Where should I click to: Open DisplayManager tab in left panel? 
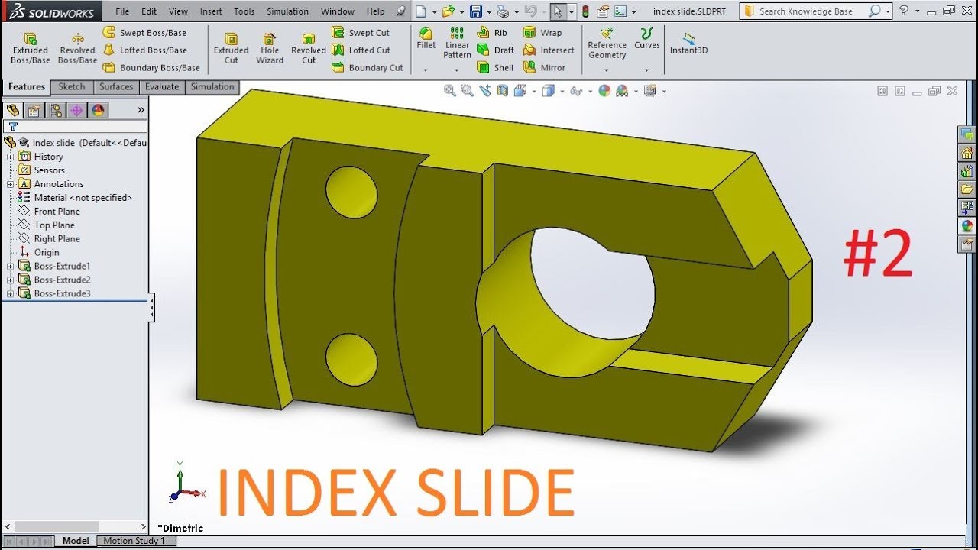(99, 110)
